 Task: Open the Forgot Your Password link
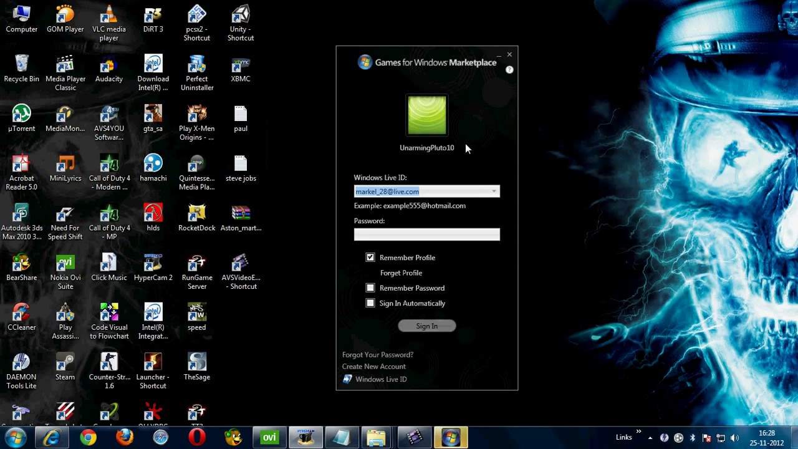point(377,355)
